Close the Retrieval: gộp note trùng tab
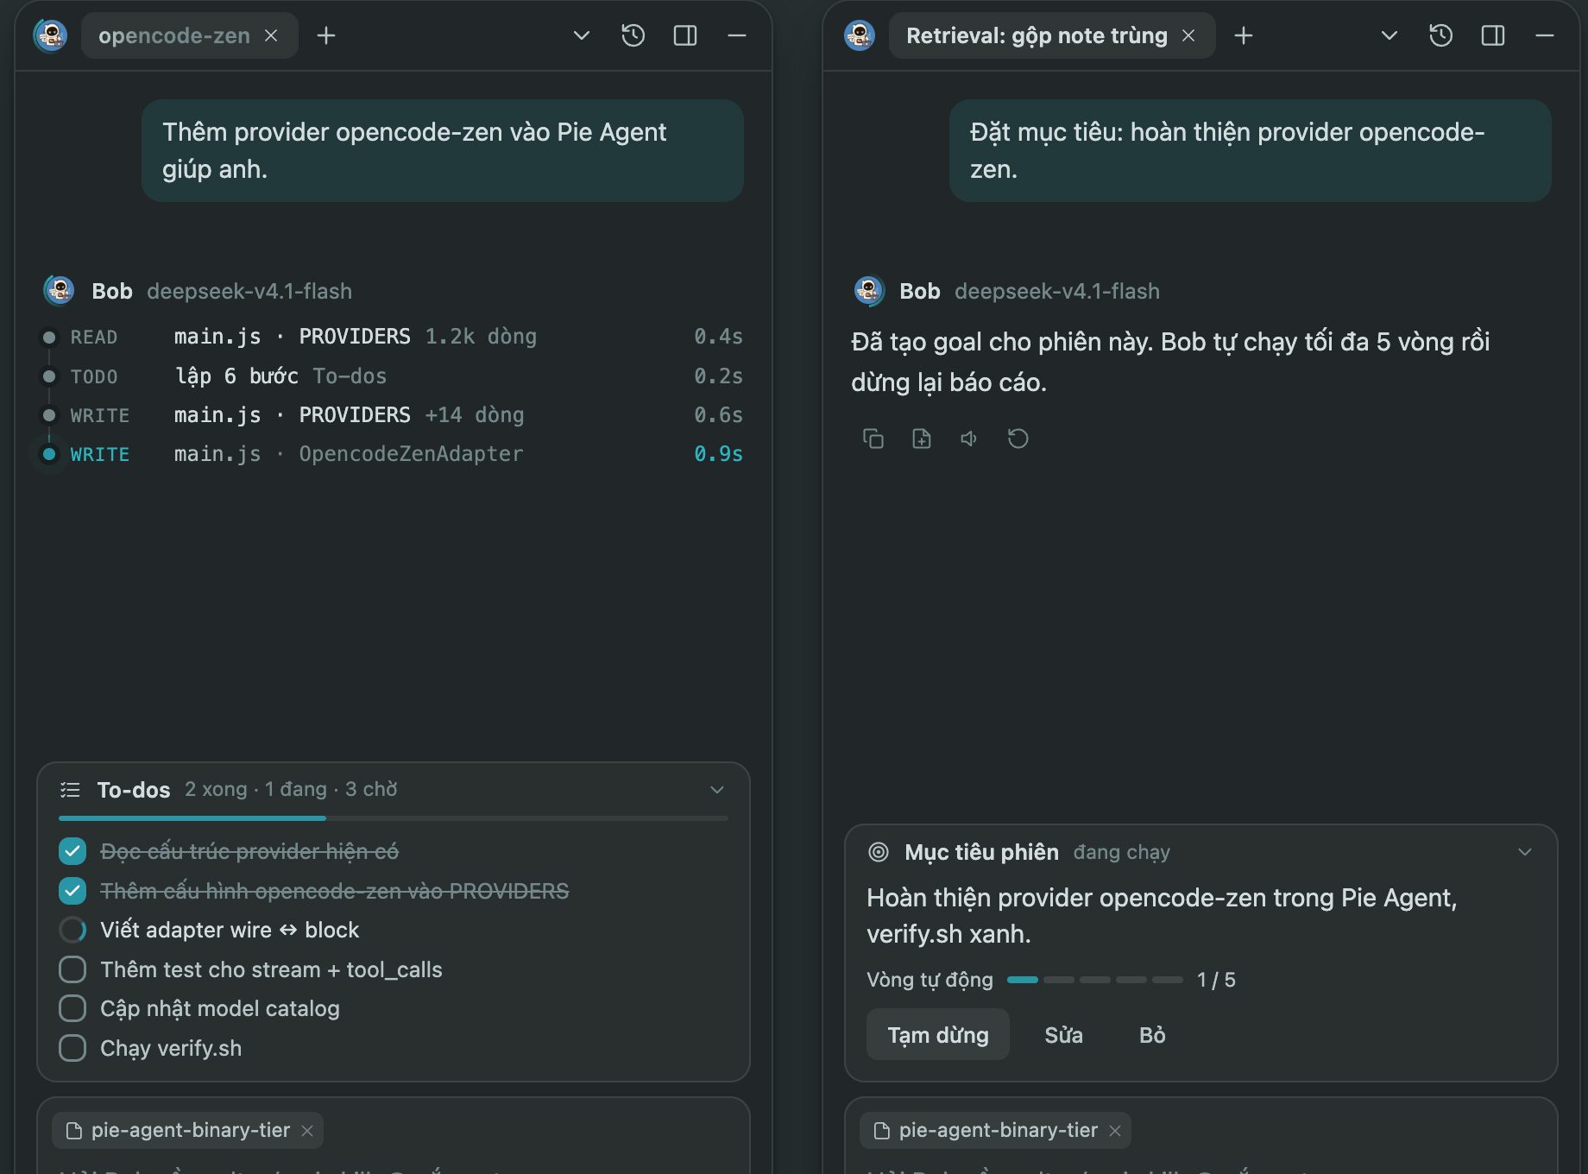This screenshot has width=1588, height=1174. pyautogui.click(x=1188, y=35)
